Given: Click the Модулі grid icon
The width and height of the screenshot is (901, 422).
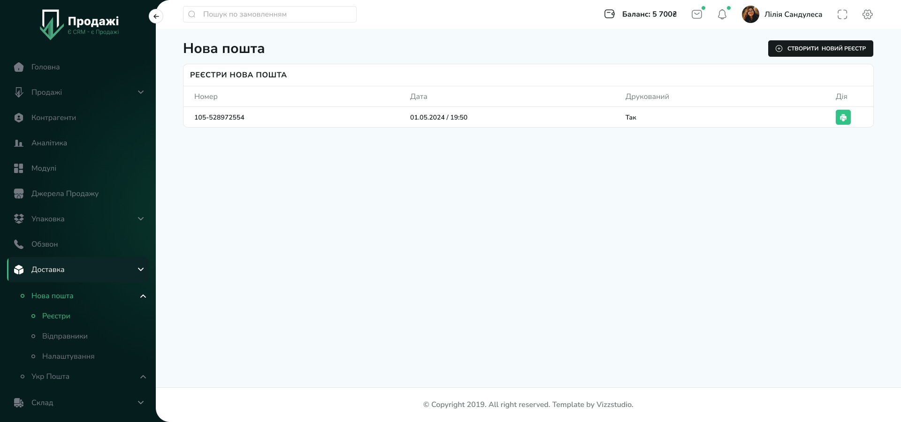Looking at the screenshot, I should (19, 168).
